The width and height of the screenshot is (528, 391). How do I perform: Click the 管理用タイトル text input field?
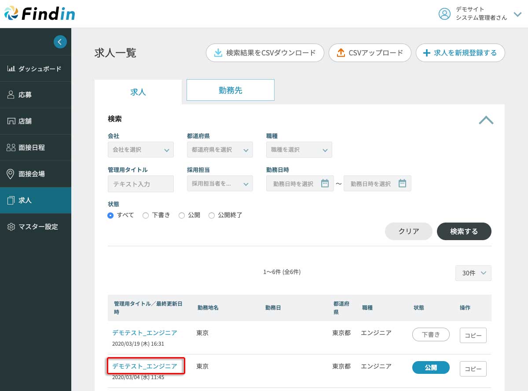140,184
